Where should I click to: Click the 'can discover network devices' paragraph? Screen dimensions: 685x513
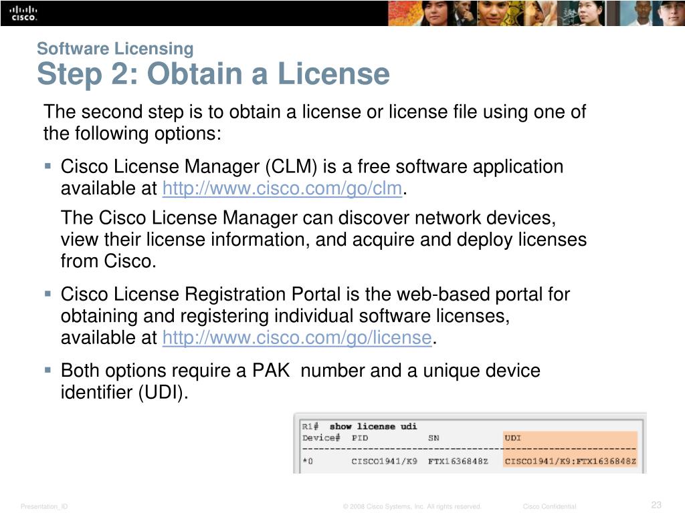pos(324,240)
